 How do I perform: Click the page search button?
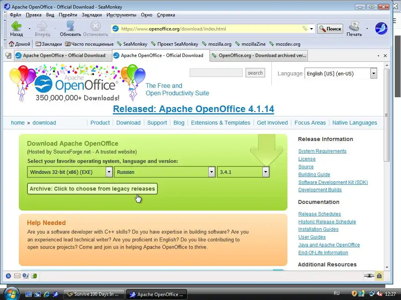255,73
